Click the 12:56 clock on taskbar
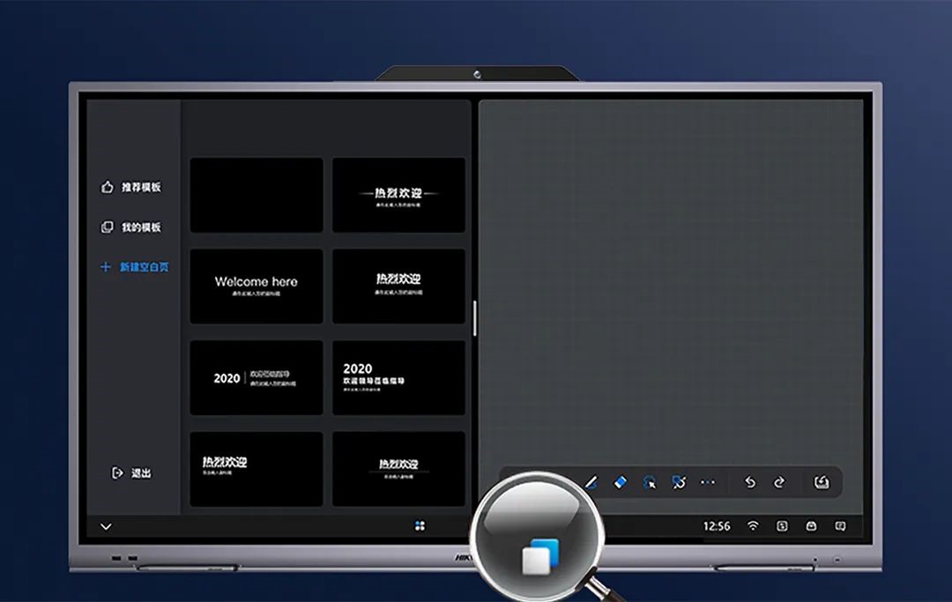 (x=716, y=526)
